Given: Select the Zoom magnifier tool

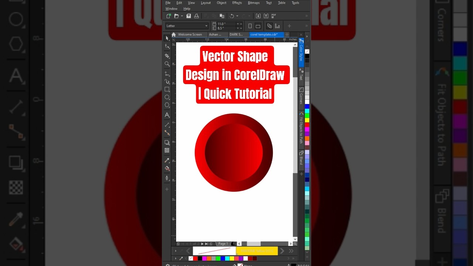Looking at the screenshot, I should [167, 64].
